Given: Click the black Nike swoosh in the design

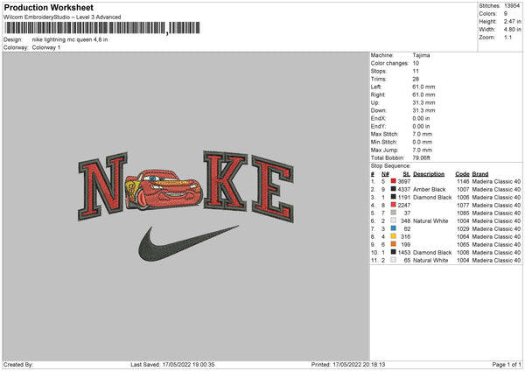Looking at the screenshot, I should pos(188,243).
